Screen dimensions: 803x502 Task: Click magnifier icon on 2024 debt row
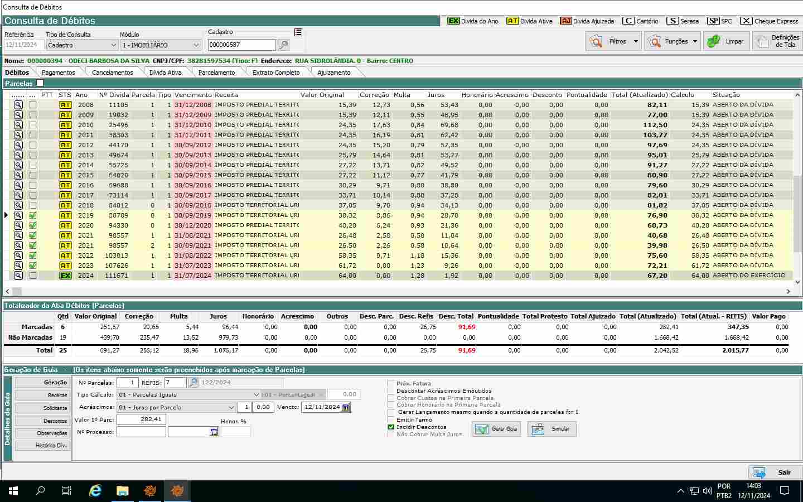(18, 276)
